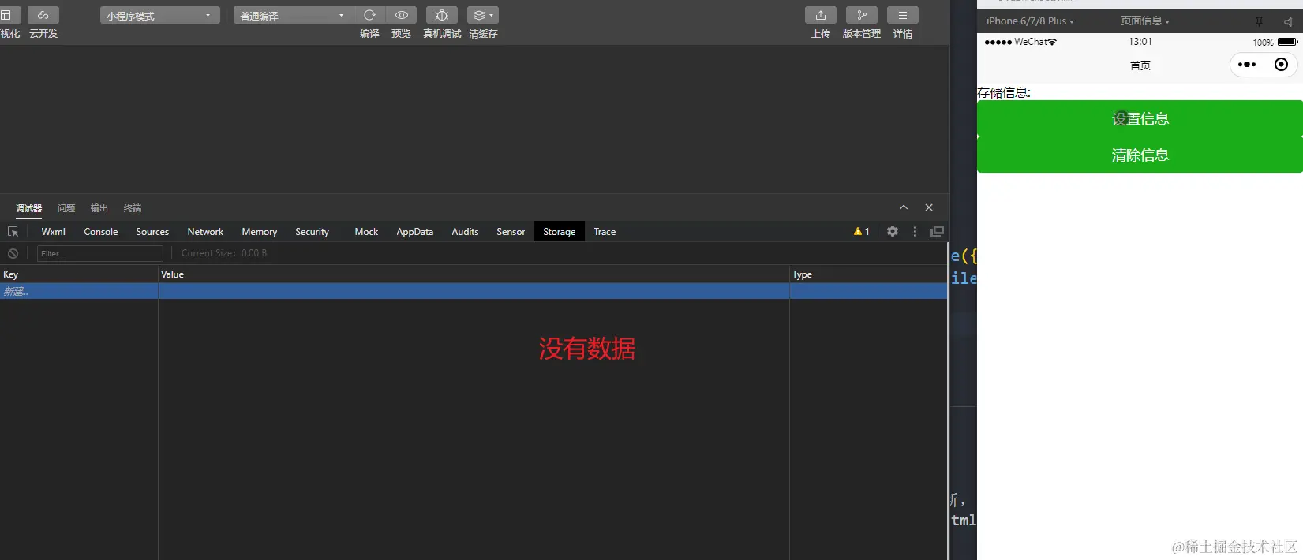This screenshot has height=560, width=1303.
Task: Open the devtools more options menu
Action: (x=915, y=232)
